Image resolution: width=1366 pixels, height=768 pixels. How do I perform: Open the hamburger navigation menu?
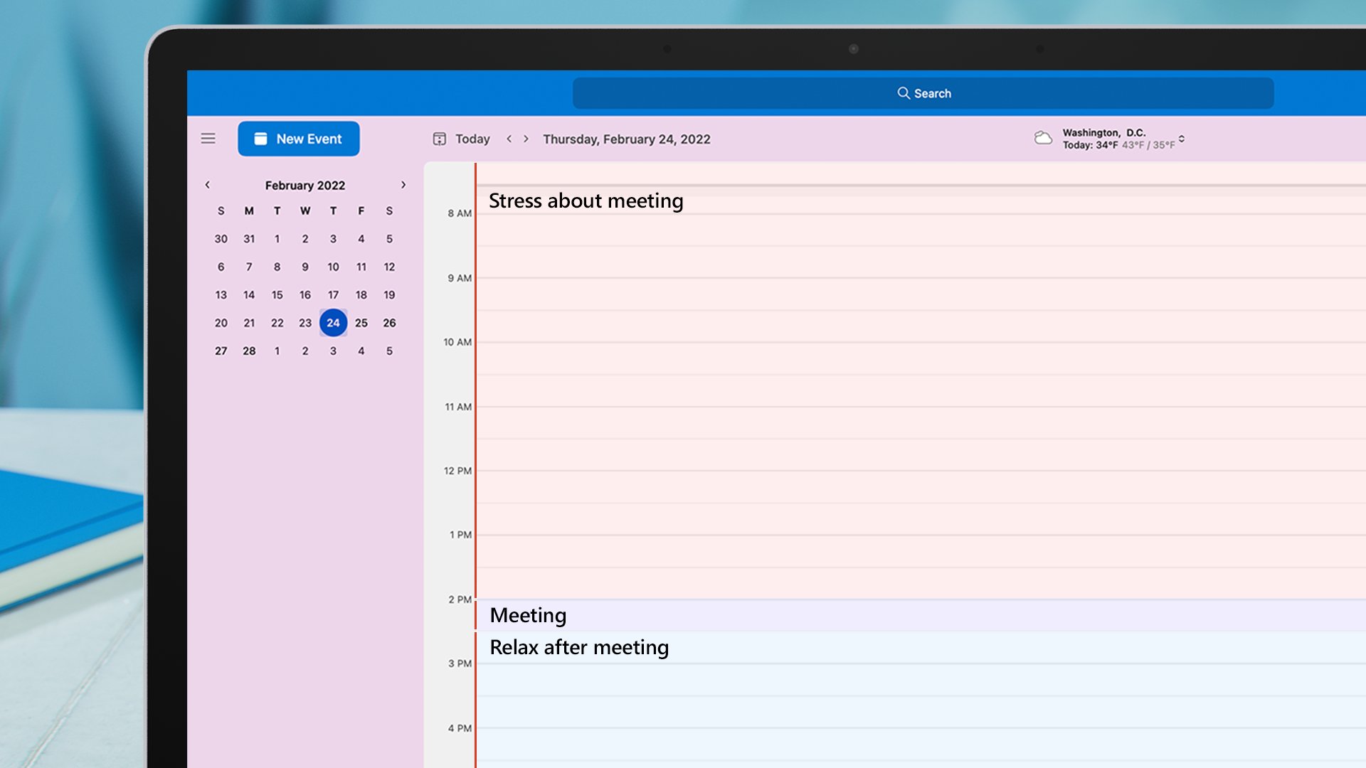tap(208, 139)
